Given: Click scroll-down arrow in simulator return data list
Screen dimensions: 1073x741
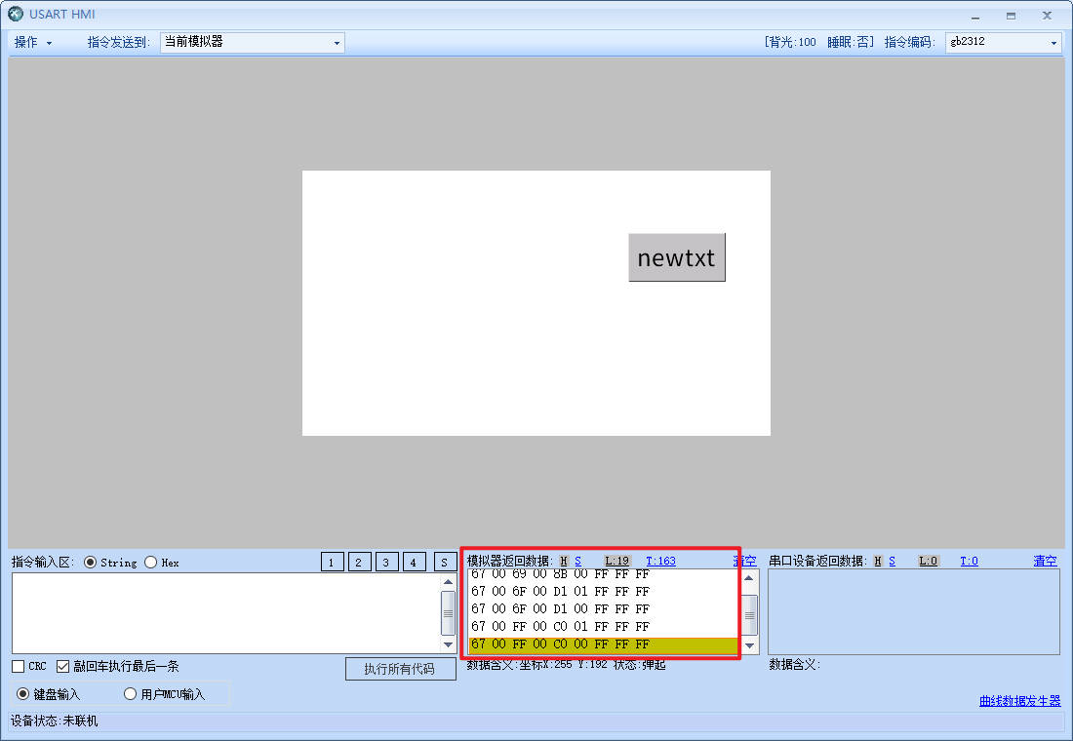Looking at the screenshot, I should 749,646.
